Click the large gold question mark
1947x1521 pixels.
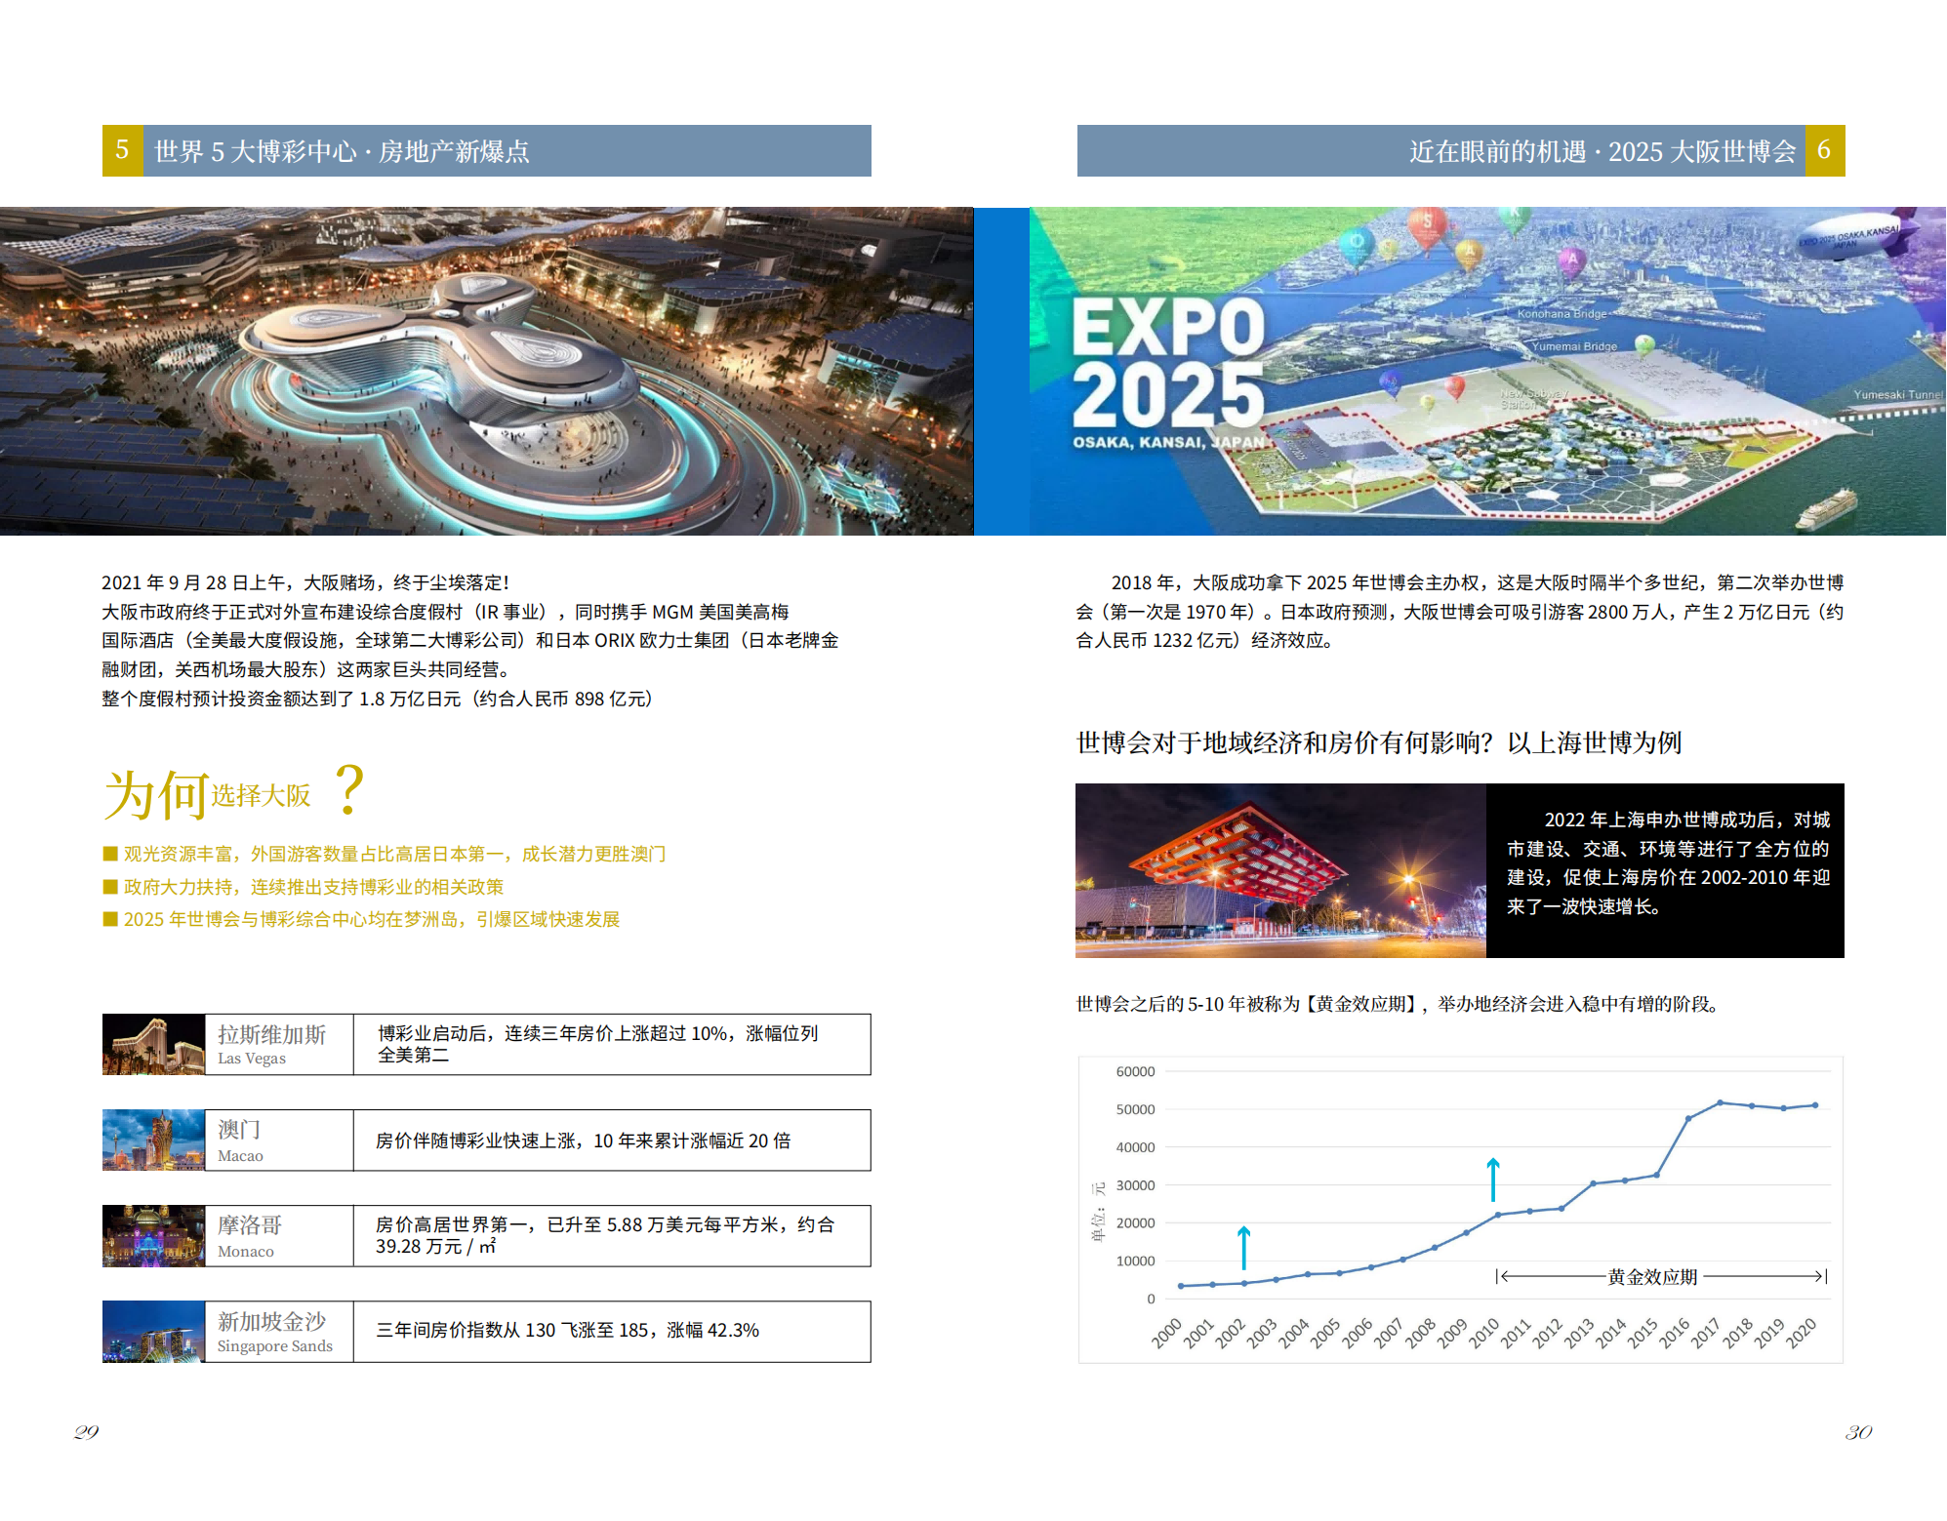coord(348,790)
